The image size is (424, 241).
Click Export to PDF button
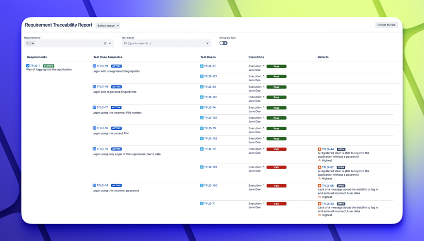[386, 25]
